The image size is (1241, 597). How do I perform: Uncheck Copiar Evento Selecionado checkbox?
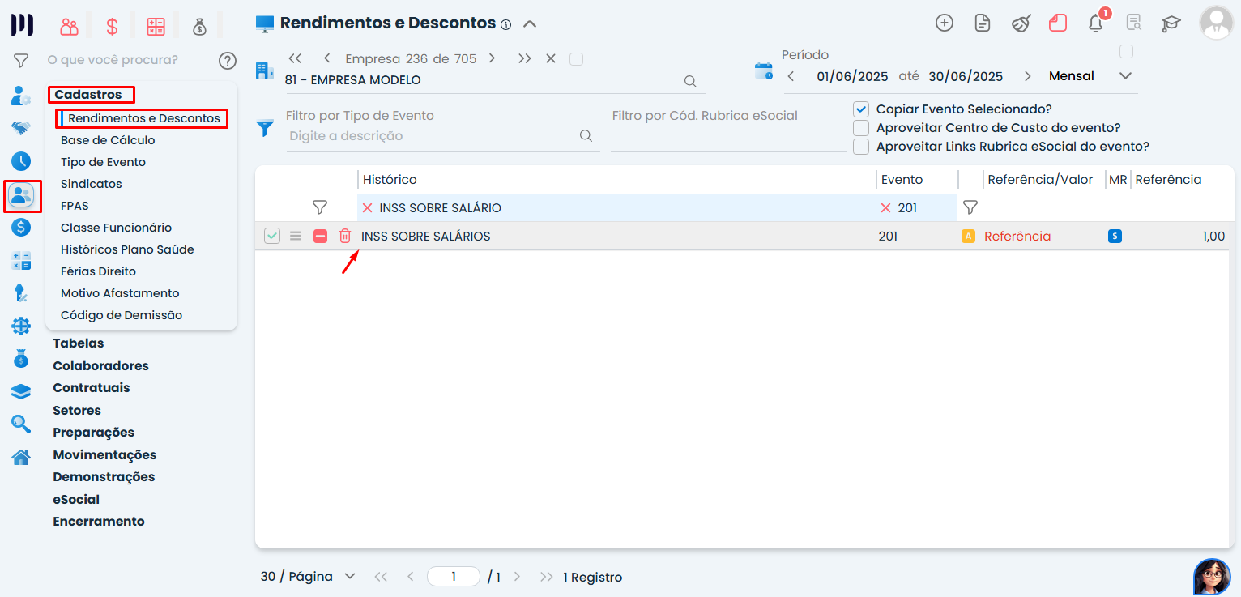point(861,109)
